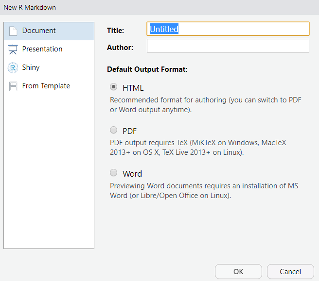Image resolution: width=319 pixels, height=281 pixels.
Task: Click the highlighted Untitled text
Action: pos(164,29)
